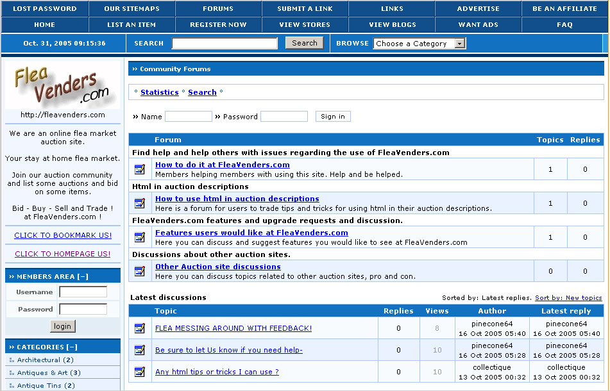Open the Lost Password menu item
The image size is (610, 391).
pos(45,8)
